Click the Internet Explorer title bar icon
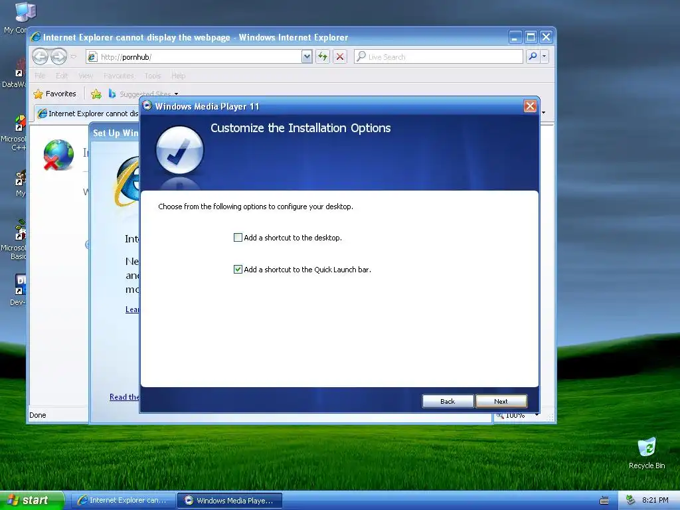Viewport: 680px width, 510px height. 36,37
